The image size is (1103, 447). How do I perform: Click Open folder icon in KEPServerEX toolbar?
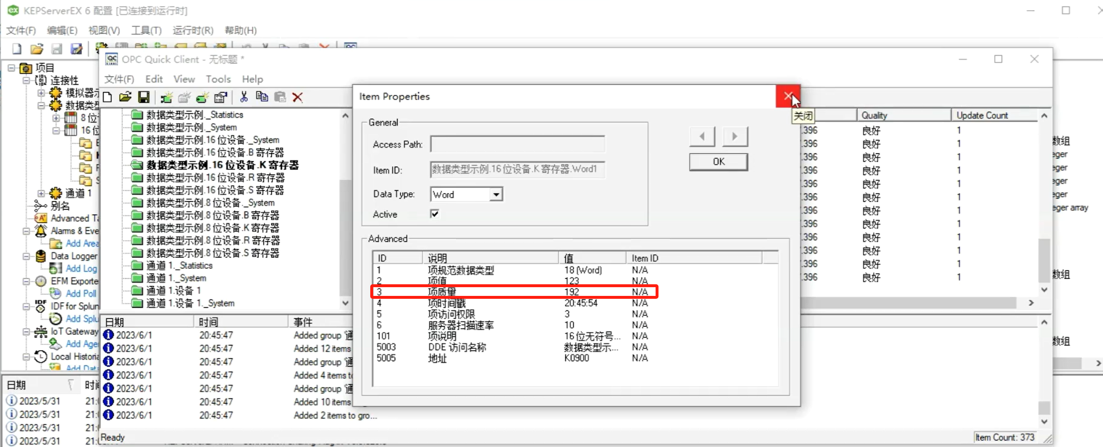(x=37, y=49)
